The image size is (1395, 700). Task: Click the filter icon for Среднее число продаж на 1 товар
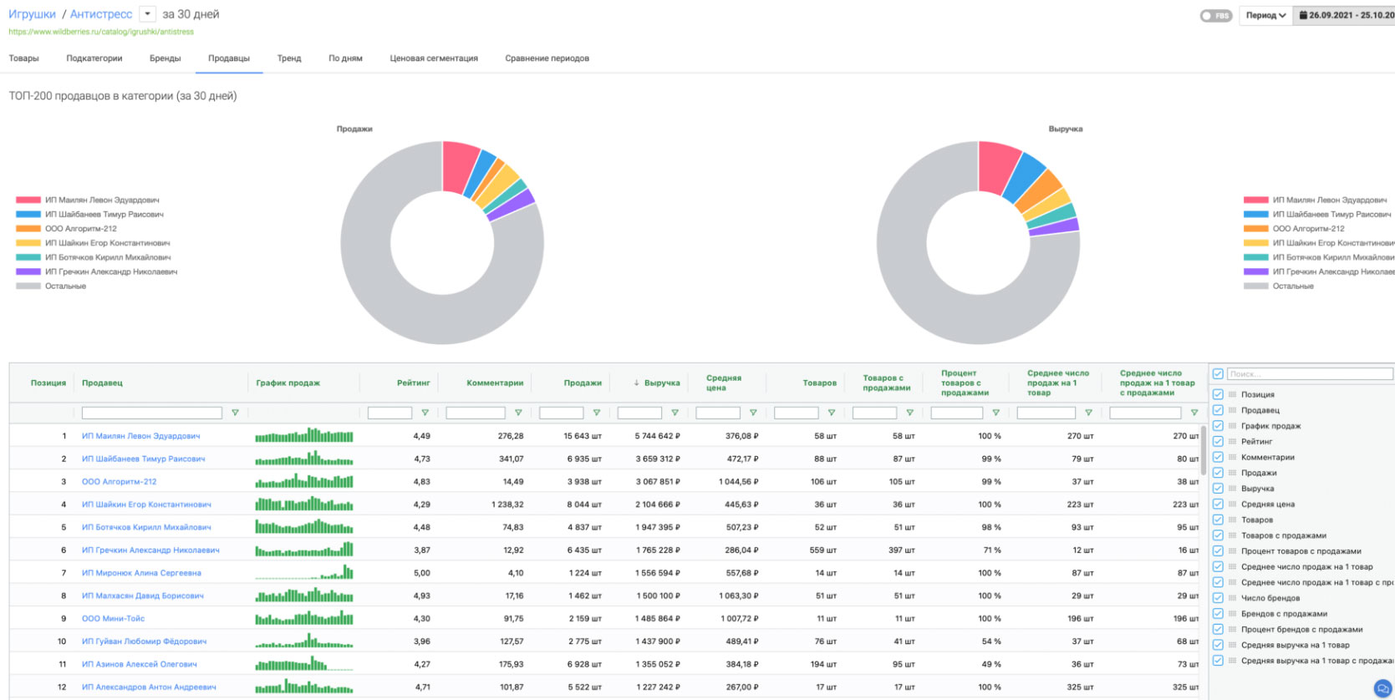coord(1088,413)
